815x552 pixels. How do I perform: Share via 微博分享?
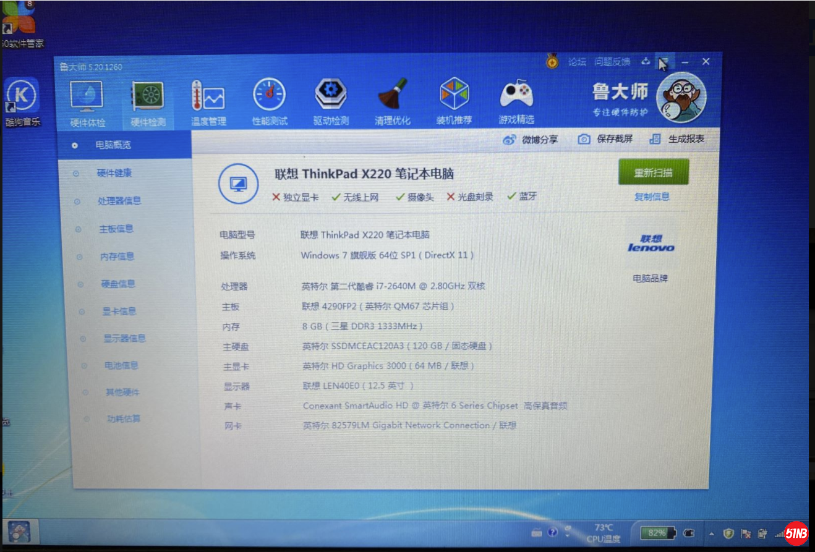coord(531,140)
